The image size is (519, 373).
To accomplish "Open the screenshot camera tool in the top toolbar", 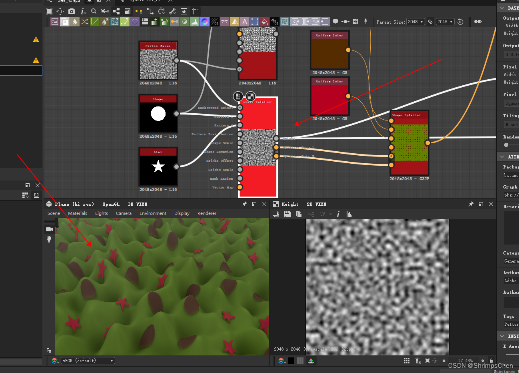I will [x=72, y=11].
